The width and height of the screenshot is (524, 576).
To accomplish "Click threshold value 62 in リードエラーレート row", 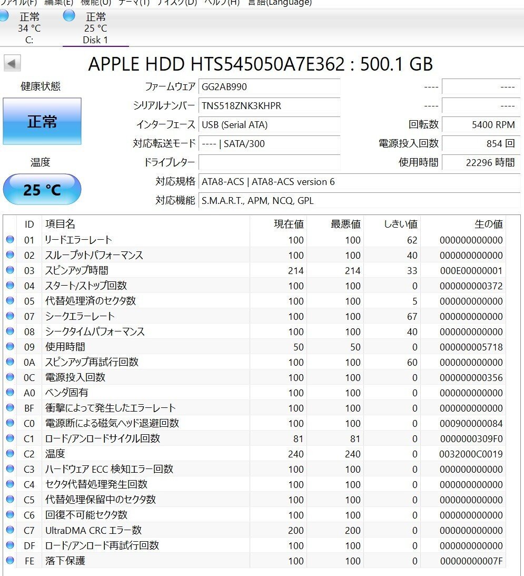I will (x=412, y=240).
